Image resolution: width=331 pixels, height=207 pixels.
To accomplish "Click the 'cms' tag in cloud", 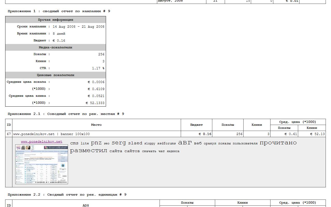I will tap(74, 143).
